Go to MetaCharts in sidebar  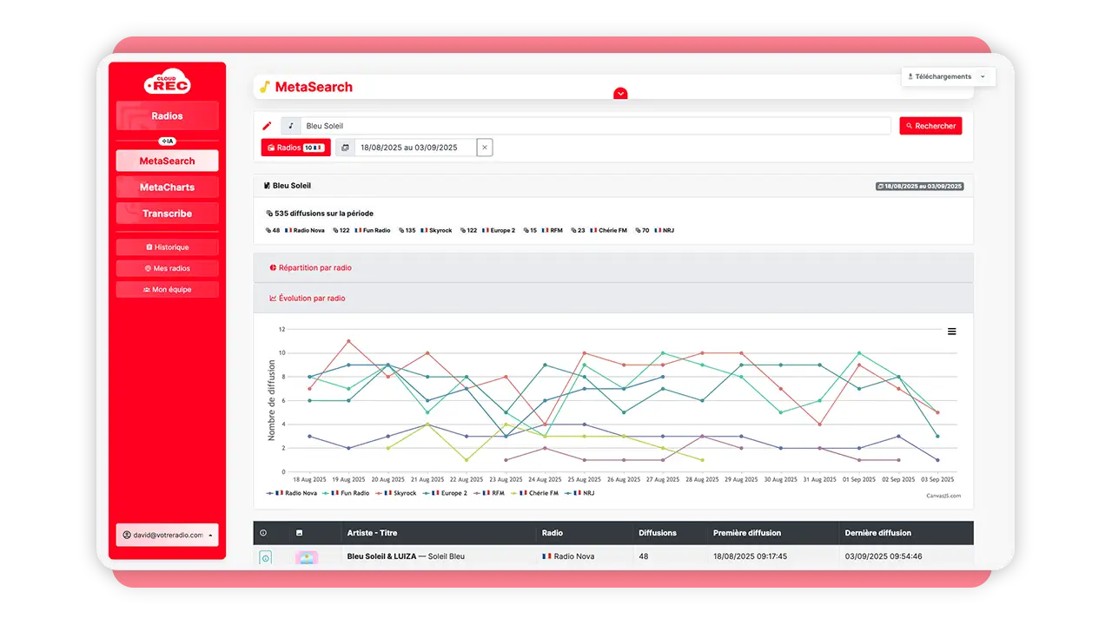(x=167, y=187)
